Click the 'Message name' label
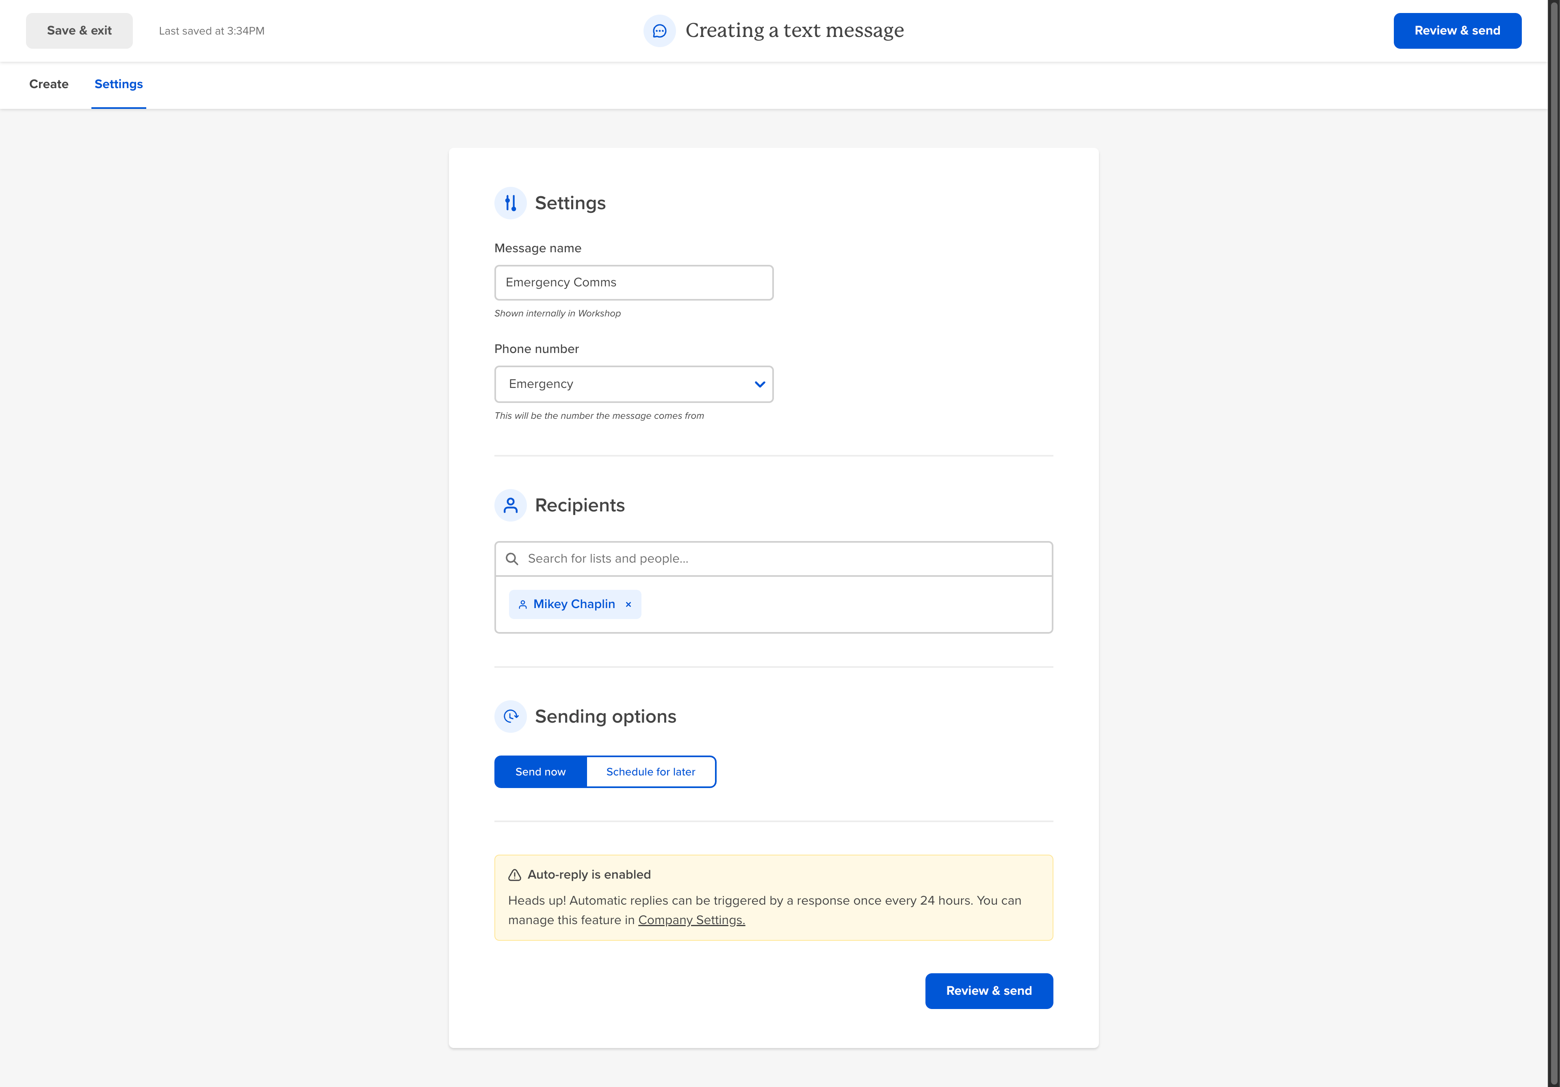 537,248
